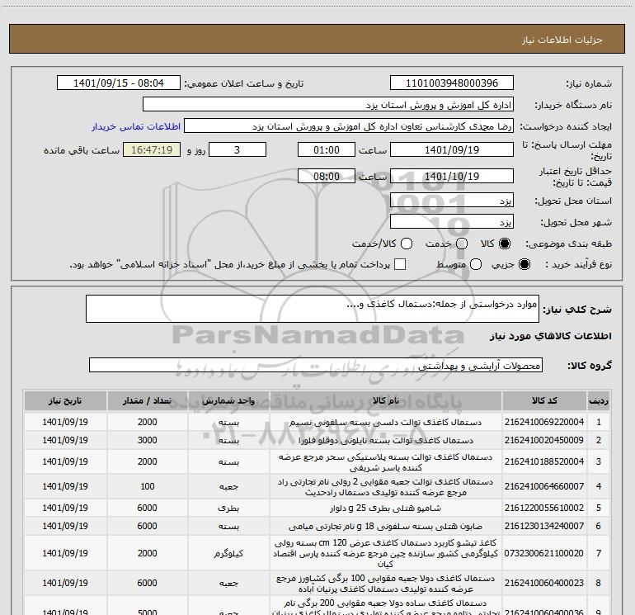Click the اطلاعات کالاهای مورد نیاز section heading

click(x=551, y=336)
